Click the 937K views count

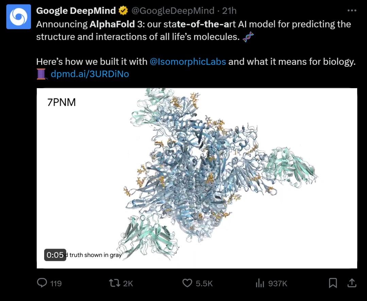(278, 283)
